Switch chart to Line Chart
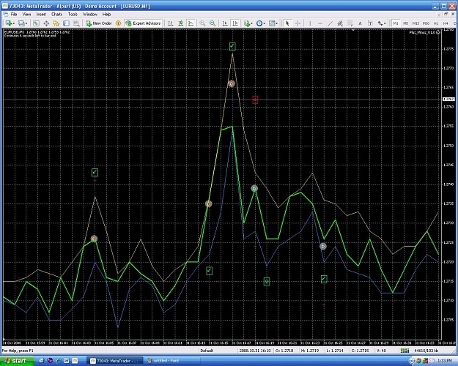This screenshot has width=458, height=366. click(x=191, y=23)
